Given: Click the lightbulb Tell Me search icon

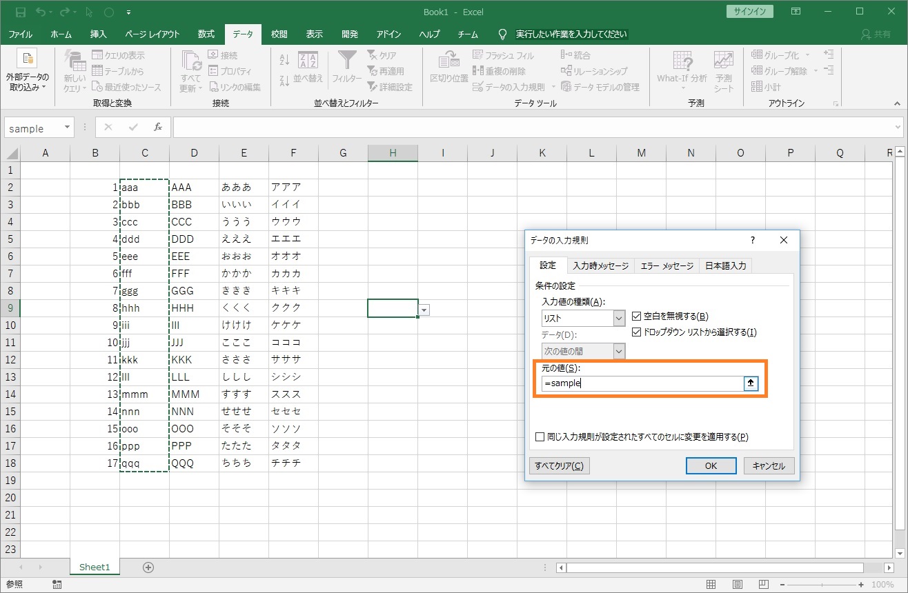Looking at the screenshot, I should click(502, 34).
